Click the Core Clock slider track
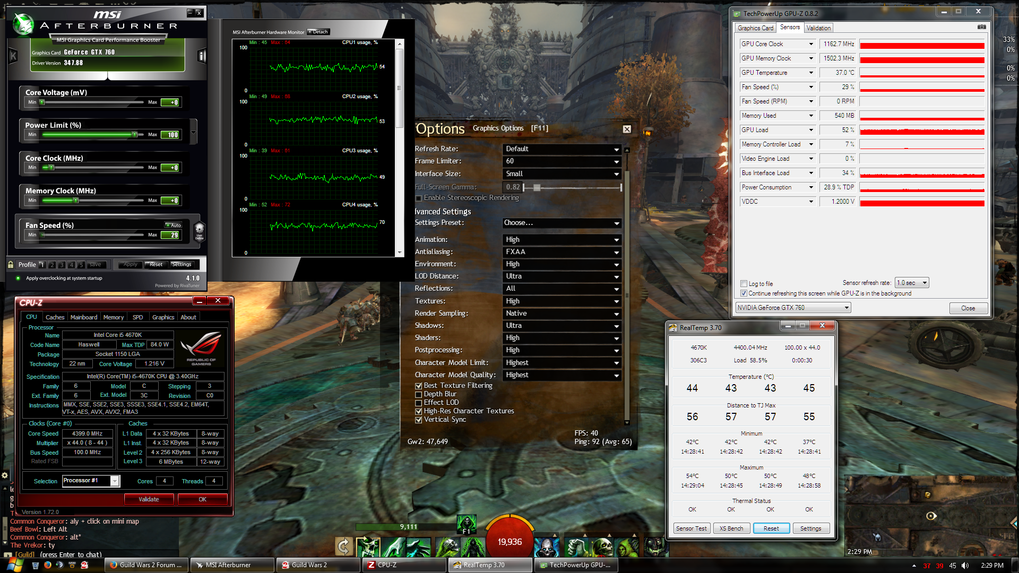Image resolution: width=1019 pixels, height=573 pixels. click(x=93, y=168)
